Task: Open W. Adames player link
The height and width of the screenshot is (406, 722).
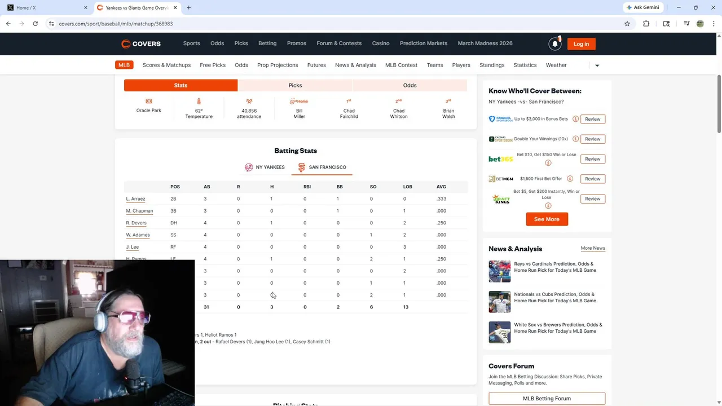Action: coord(138,235)
